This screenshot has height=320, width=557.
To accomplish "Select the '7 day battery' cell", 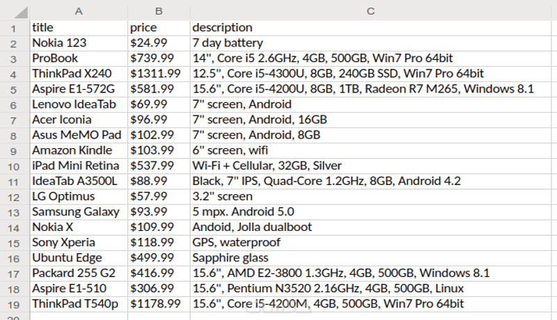I will point(370,43).
